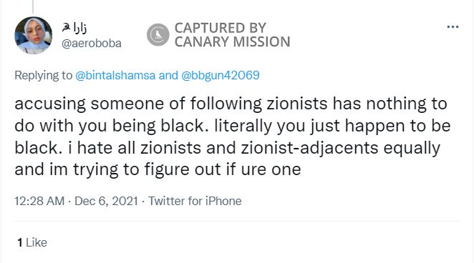The width and height of the screenshot is (474, 263).
Task: Click the Canary Mission bird logo
Action: (x=158, y=35)
